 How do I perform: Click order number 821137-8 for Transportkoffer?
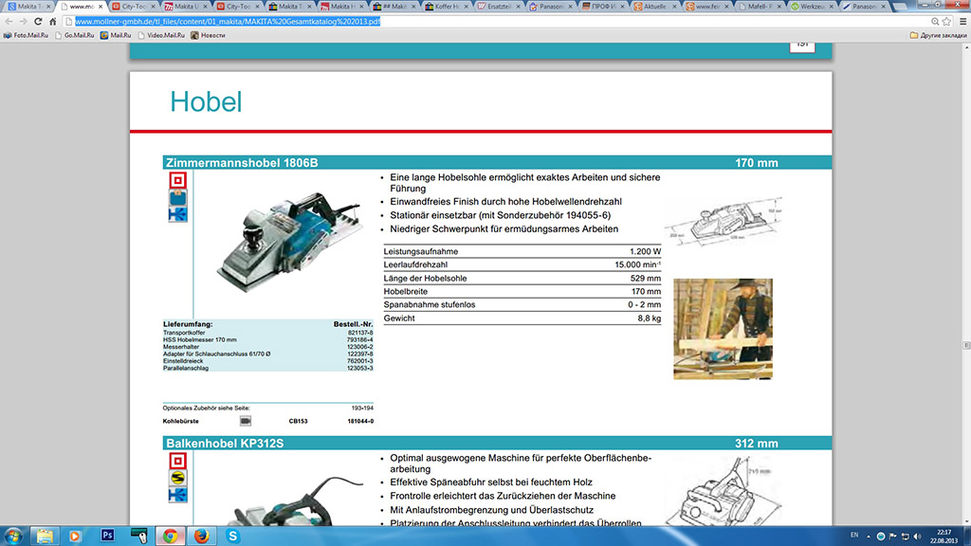pos(359,333)
